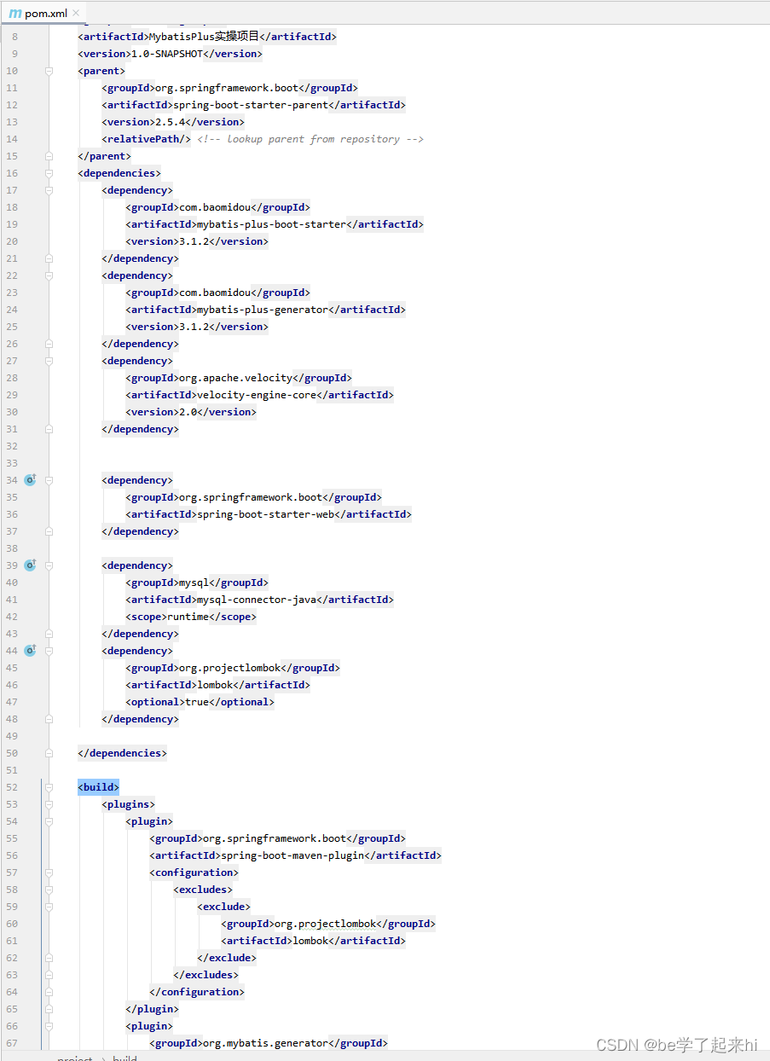Collapse the excludes block at line 58

pyautogui.click(x=49, y=890)
